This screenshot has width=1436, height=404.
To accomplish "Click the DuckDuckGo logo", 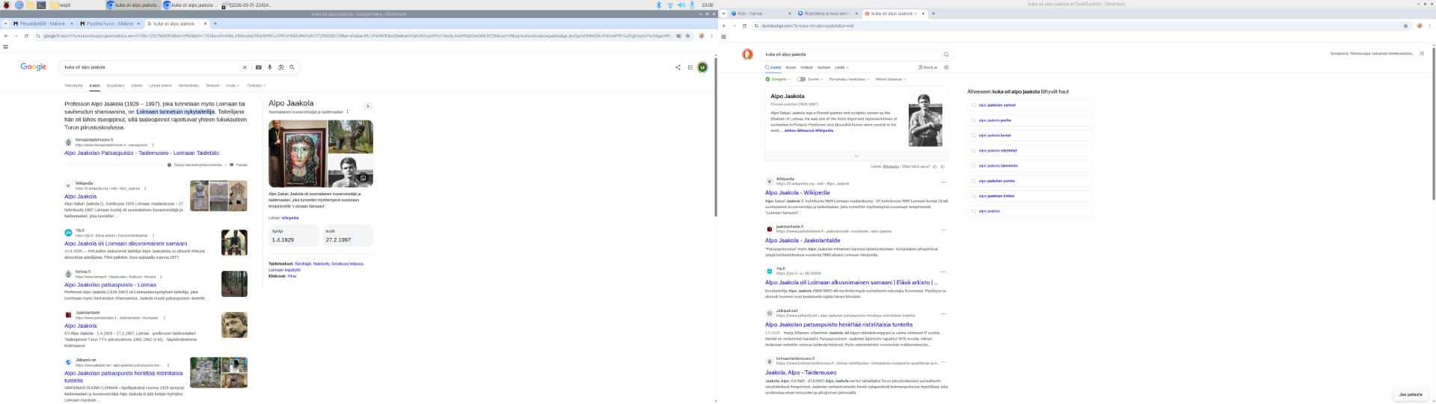I will tap(747, 55).
